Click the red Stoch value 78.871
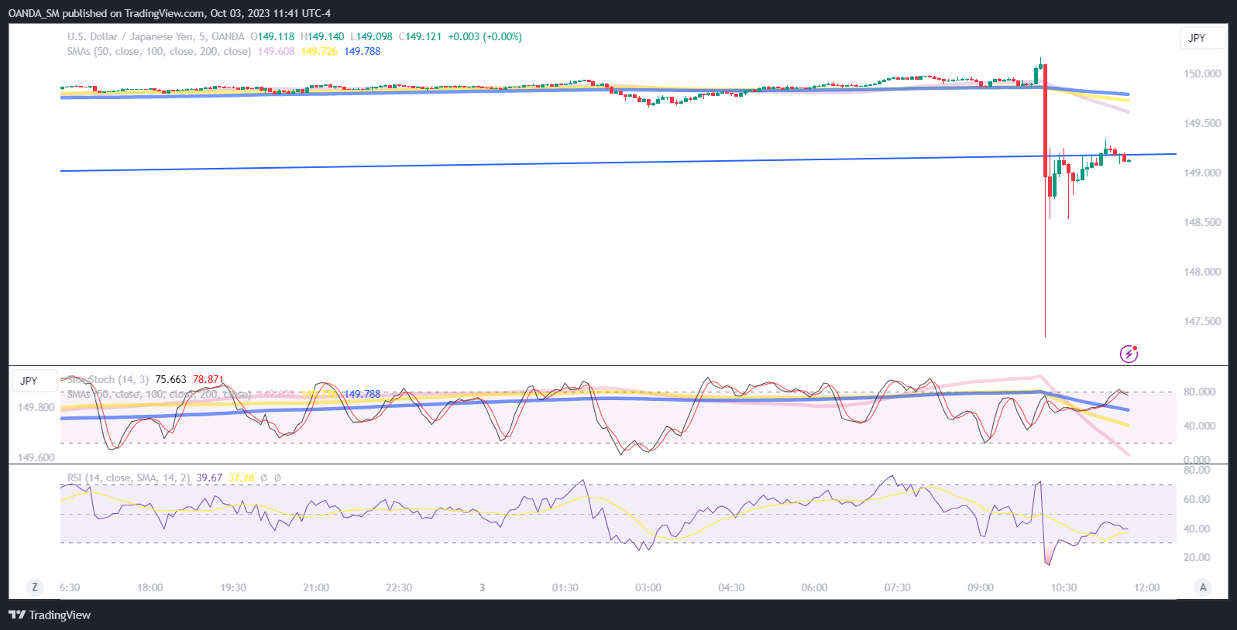1237x630 pixels. (208, 379)
